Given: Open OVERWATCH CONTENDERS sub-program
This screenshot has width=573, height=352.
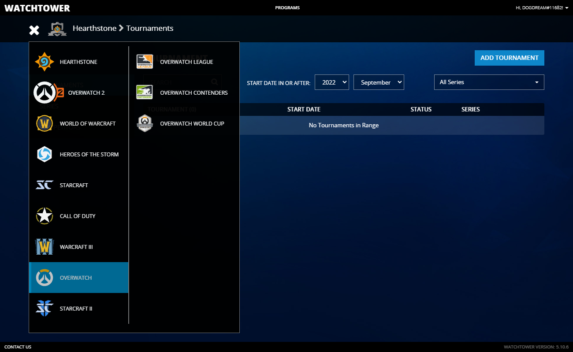Looking at the screenshot, I should click(194, 93).
